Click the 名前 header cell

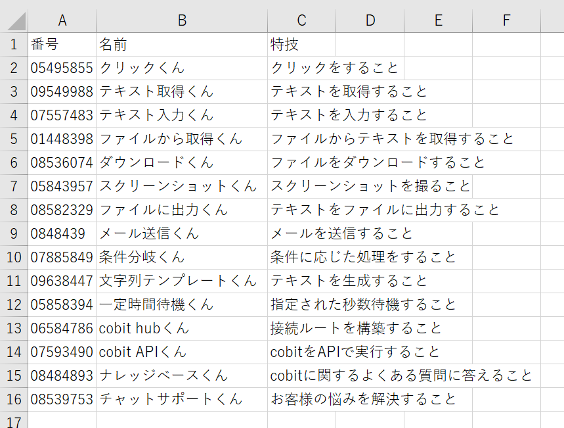(182, 45)
